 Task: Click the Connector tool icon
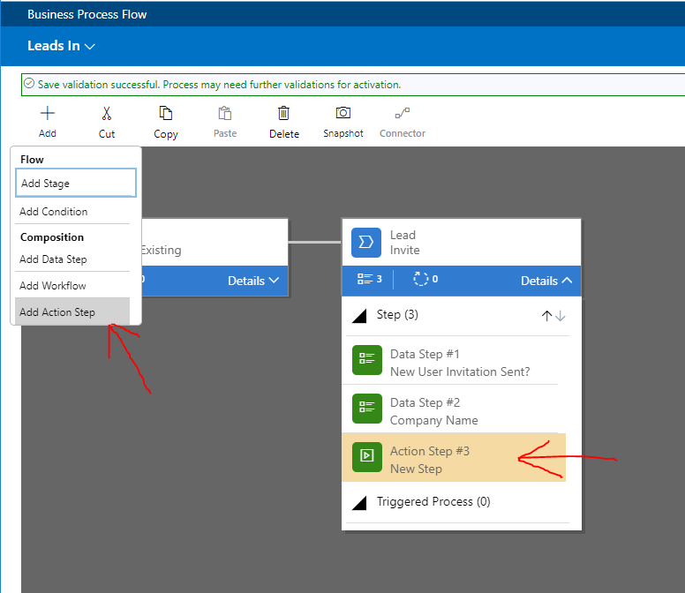tap(402, 114)
